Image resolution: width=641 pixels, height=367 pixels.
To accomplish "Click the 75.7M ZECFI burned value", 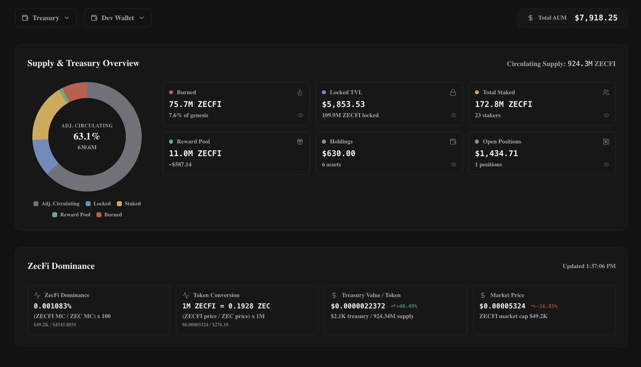I will [195, 104].
